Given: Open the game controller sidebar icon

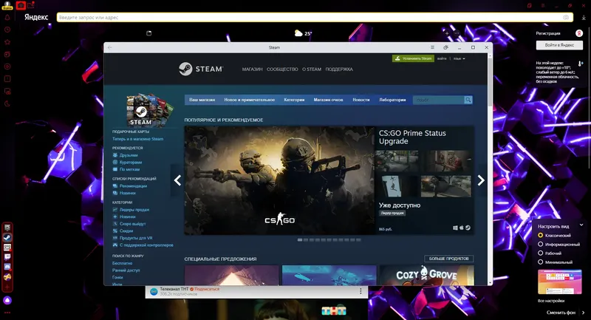Looking at the screenshot, I should coord(7,277).
